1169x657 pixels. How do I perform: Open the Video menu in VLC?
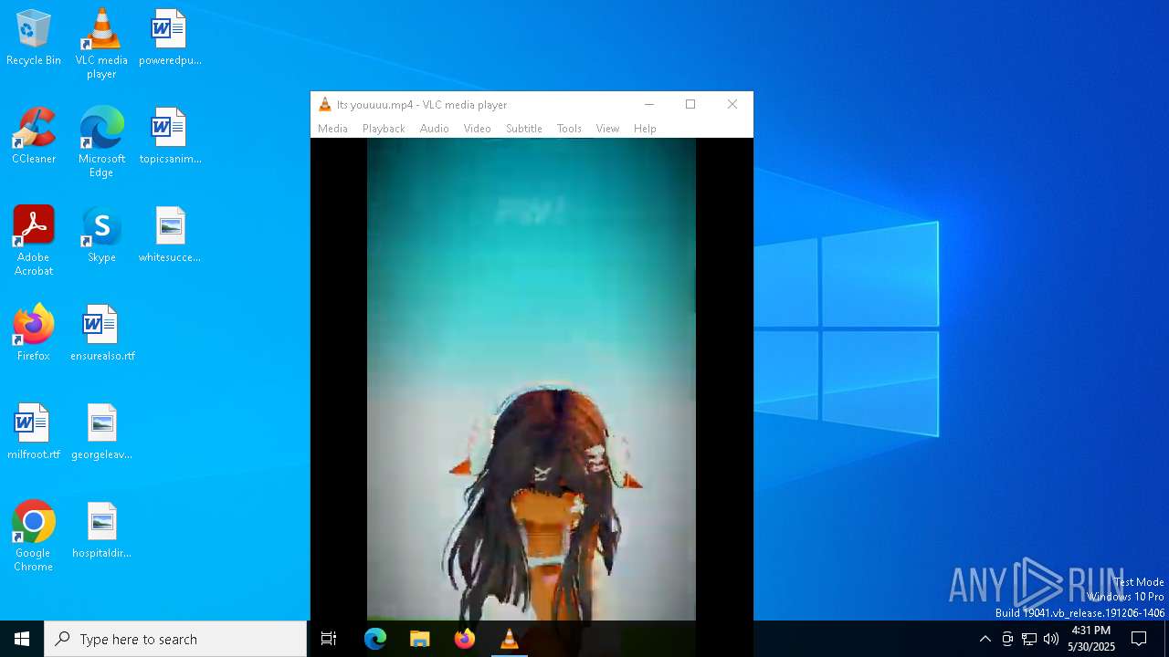pyautogui.click(x=477, y=129)
